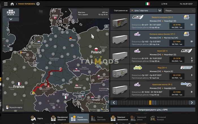The image size is (198, 124).
Task: Click the Stokes logo on Арахісове масло job
Action: tap(186, 84)
